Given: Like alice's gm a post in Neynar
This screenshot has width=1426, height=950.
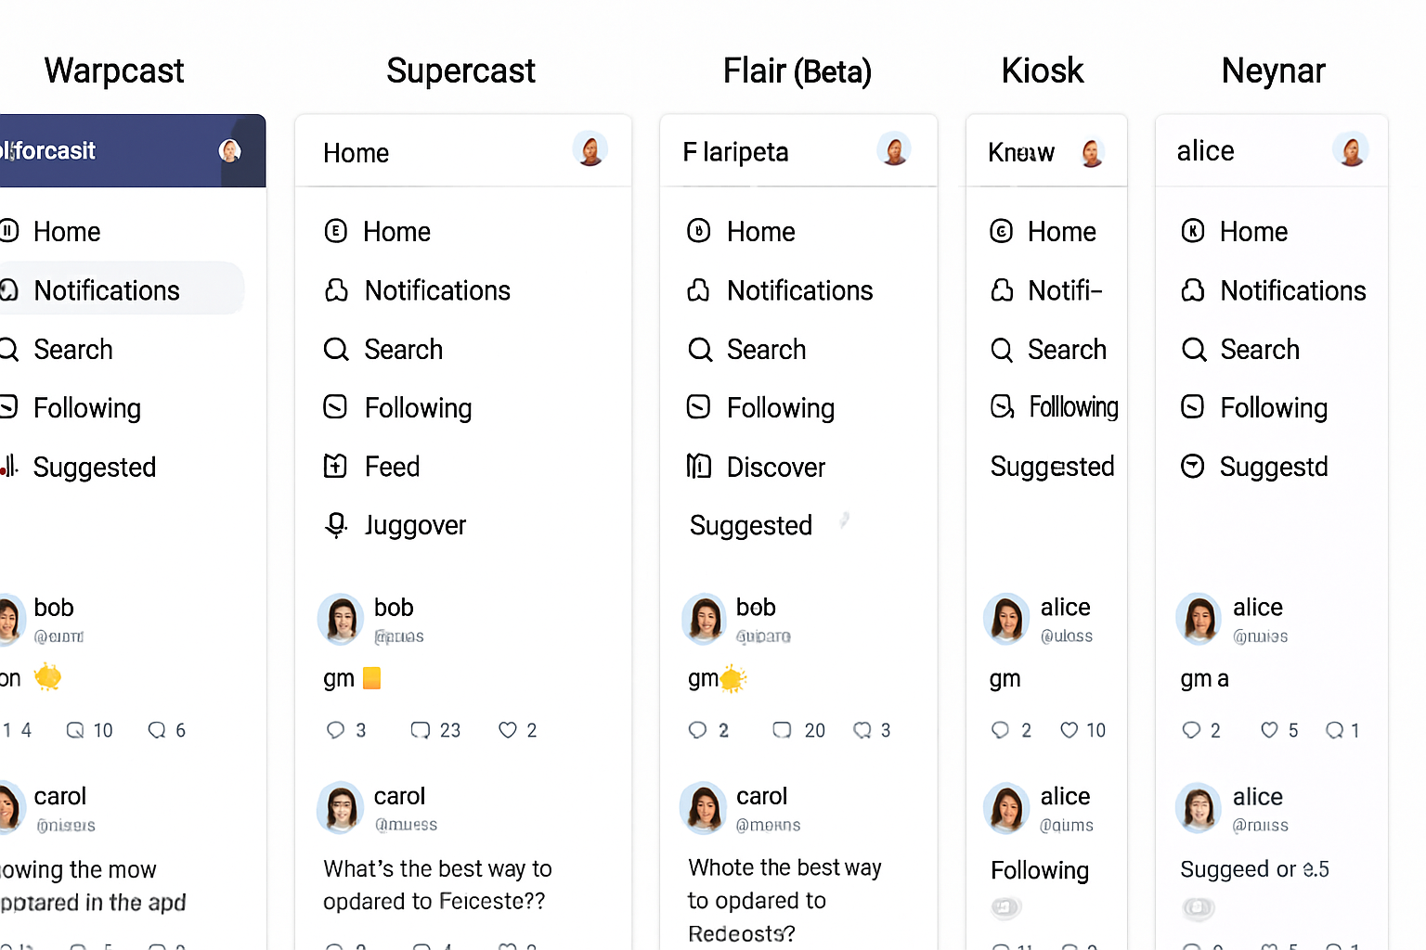Looking at the screenshot, I should [x=1269, y=730].
